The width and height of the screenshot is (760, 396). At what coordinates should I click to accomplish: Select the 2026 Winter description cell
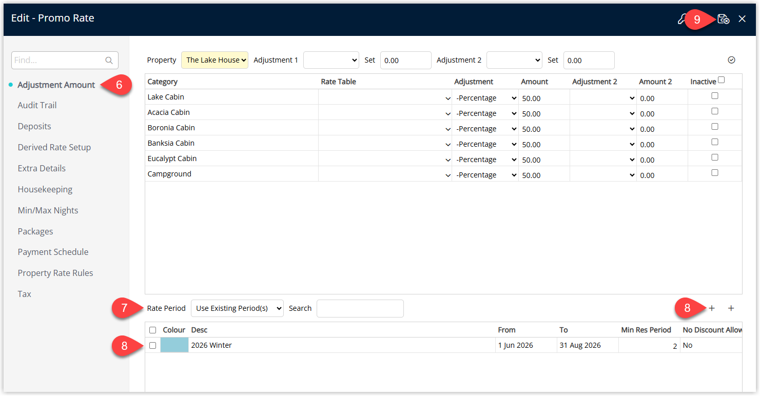pos(342,345)
